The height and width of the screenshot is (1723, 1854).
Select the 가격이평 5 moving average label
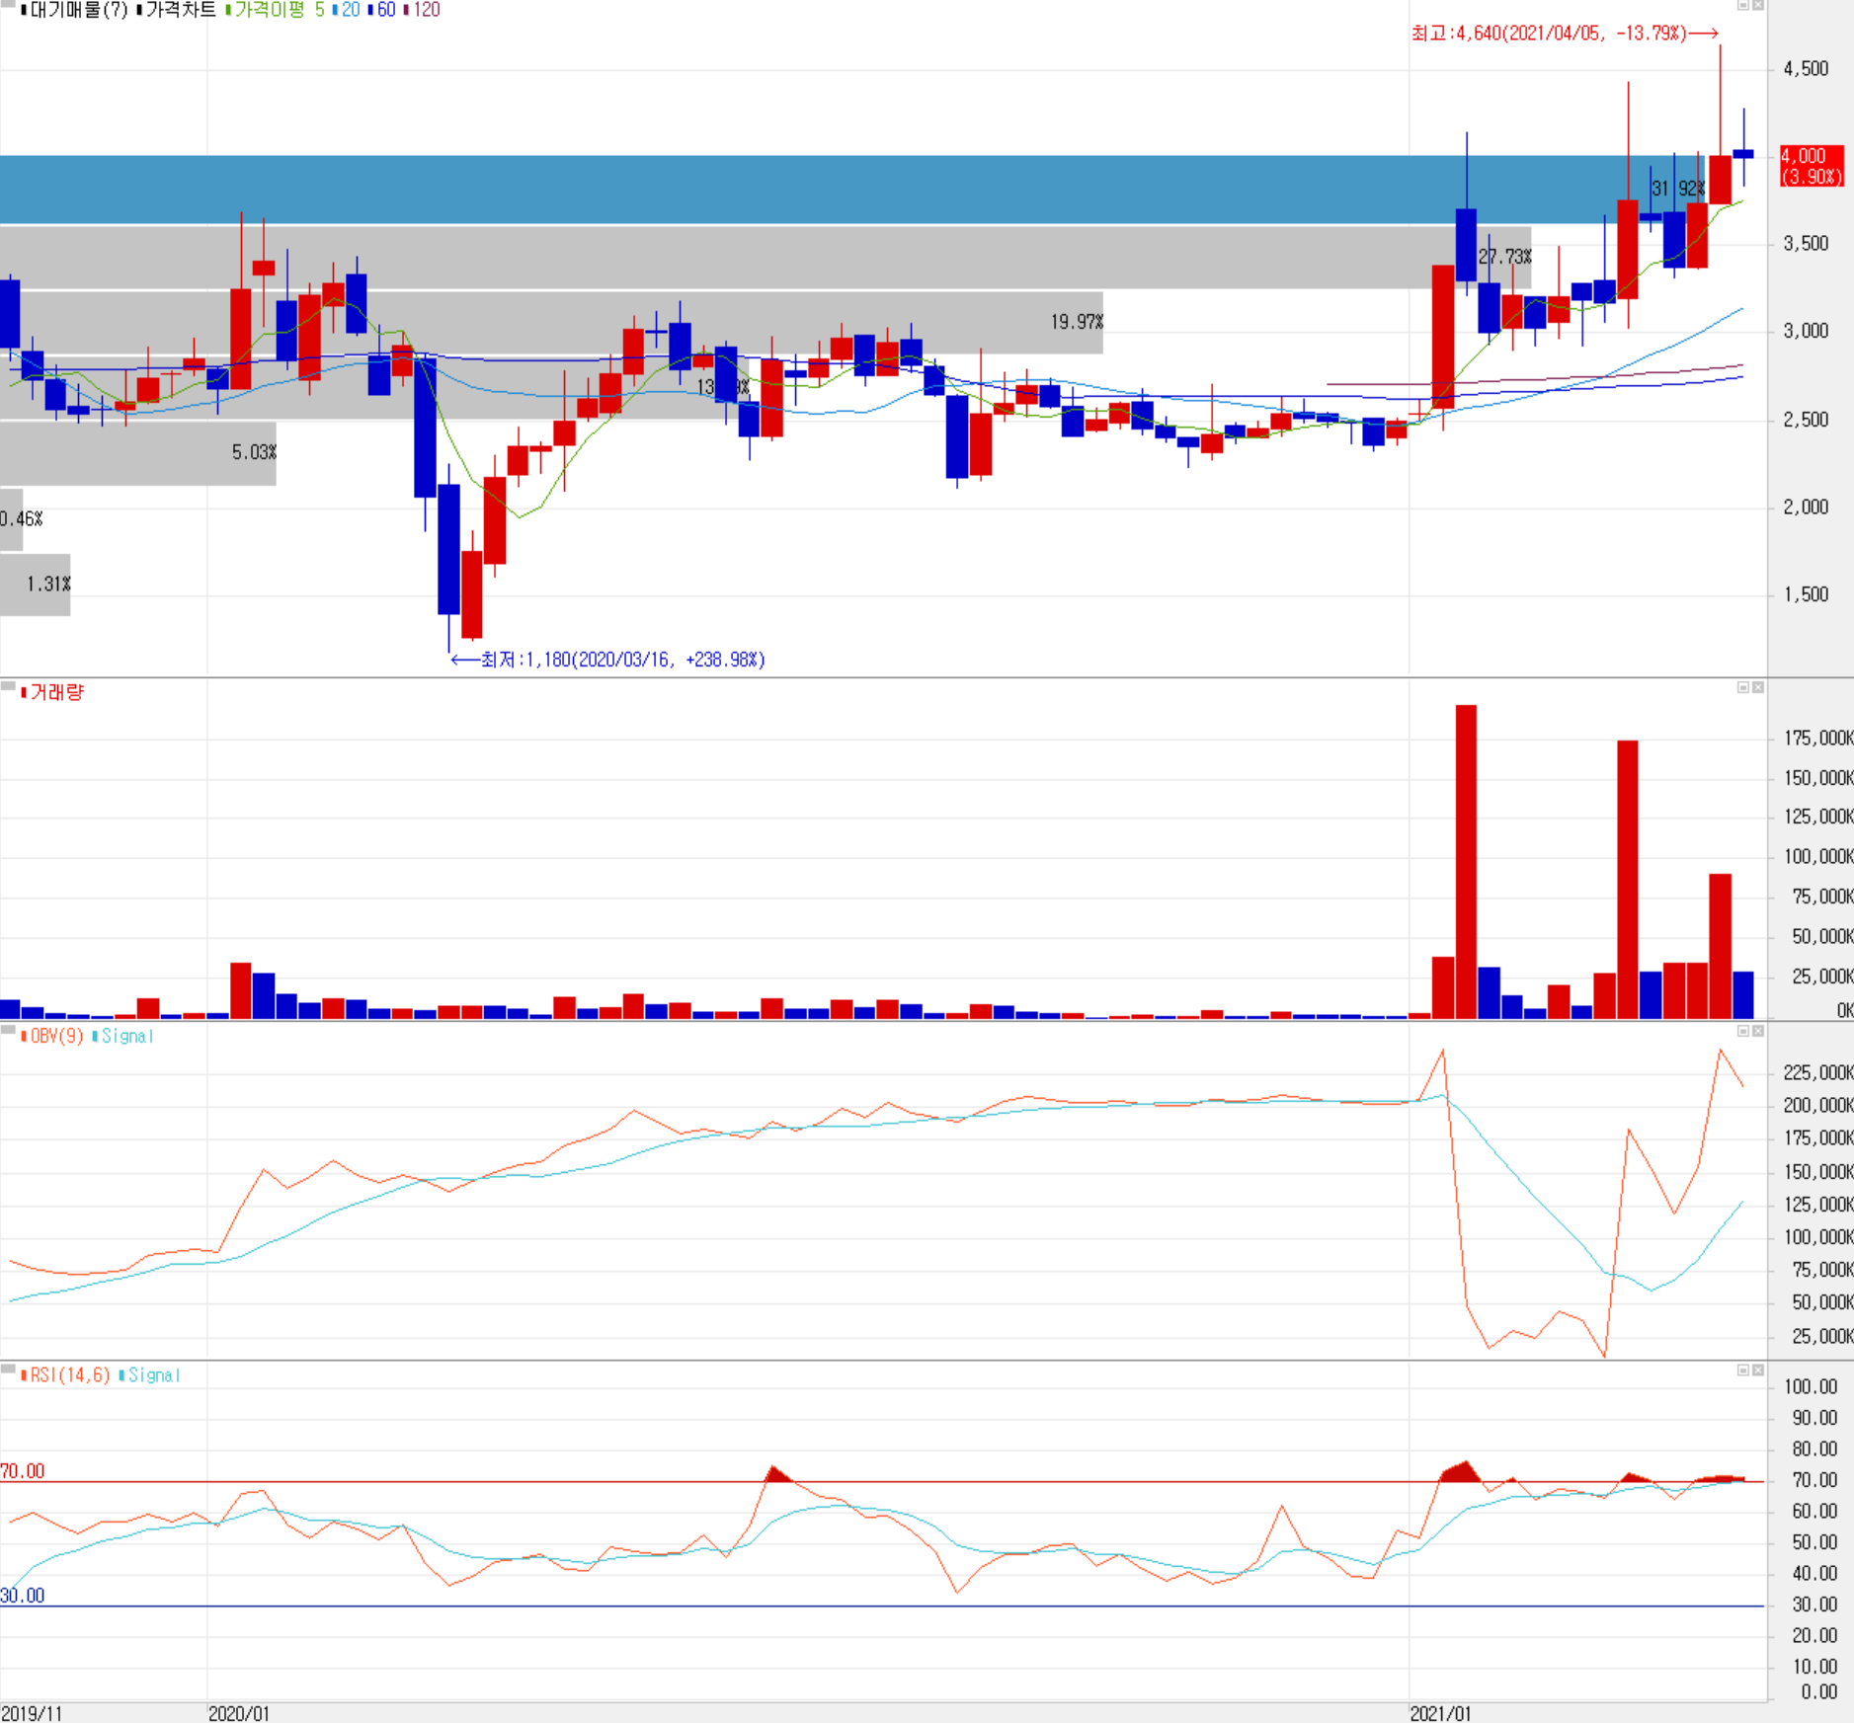coord(279,10)
